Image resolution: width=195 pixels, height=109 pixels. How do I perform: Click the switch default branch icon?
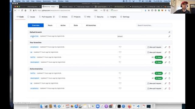point(169,32)
